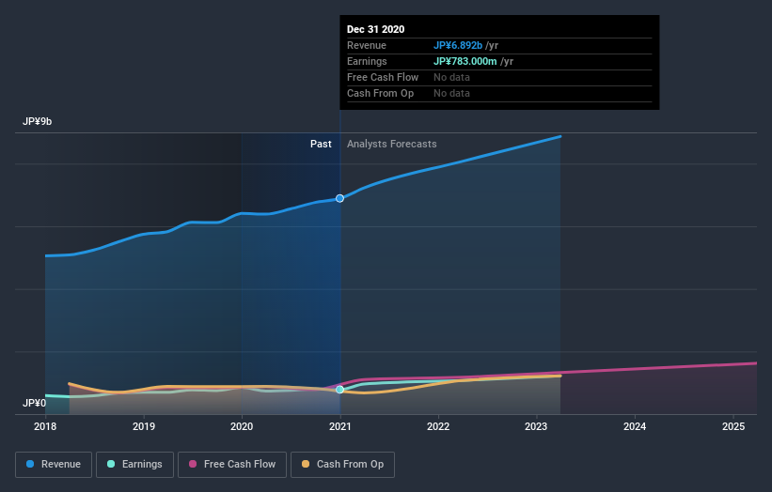This screenshot has height=492, width=772.
Task: Click the pink Free Cash Flow legend dot
Action: (193, 464)
